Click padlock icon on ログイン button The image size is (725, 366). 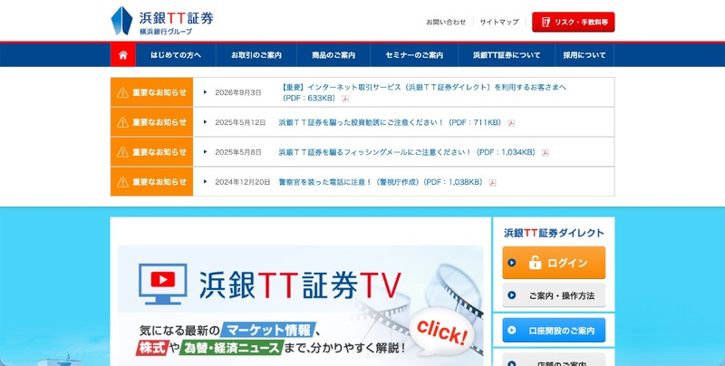[535, 263]
